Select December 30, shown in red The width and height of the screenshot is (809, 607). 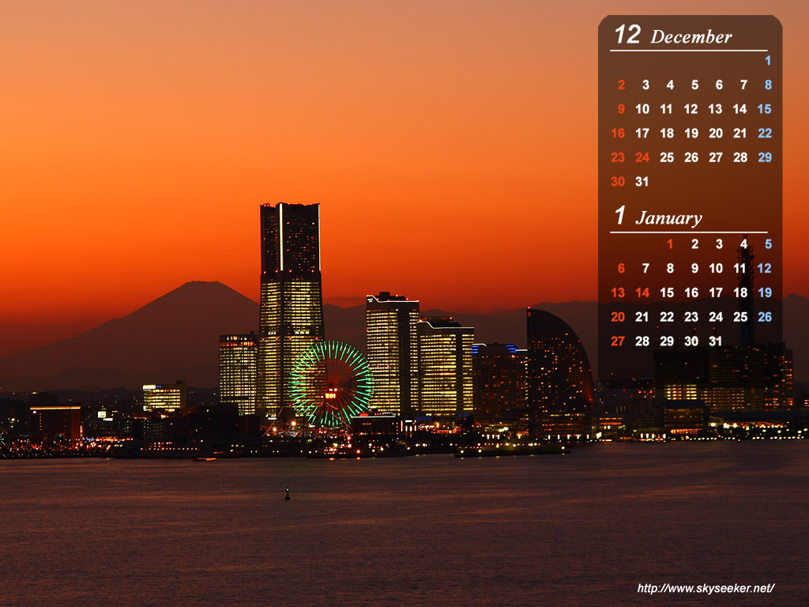[x=618, y=182]
